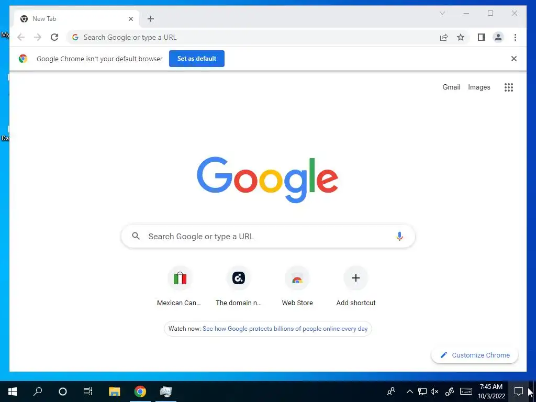Open the network tray icon

tap(422, 392)
